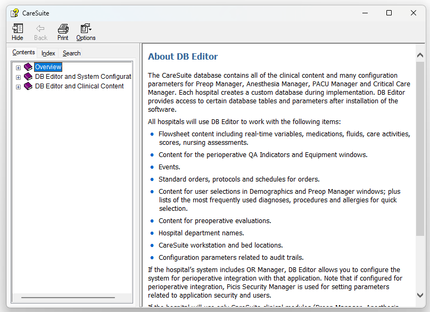Switch to the Index tab

pyautogui.click(x=48, y=53)
